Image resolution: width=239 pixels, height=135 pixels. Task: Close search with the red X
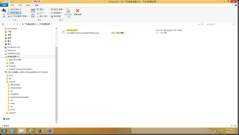pos(78,11)
